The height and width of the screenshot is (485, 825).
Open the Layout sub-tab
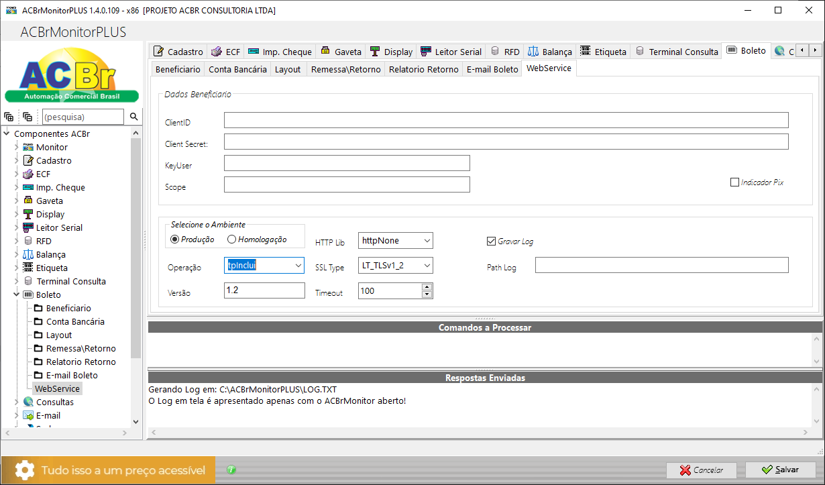pyautogui.click(x=288, y=69)
